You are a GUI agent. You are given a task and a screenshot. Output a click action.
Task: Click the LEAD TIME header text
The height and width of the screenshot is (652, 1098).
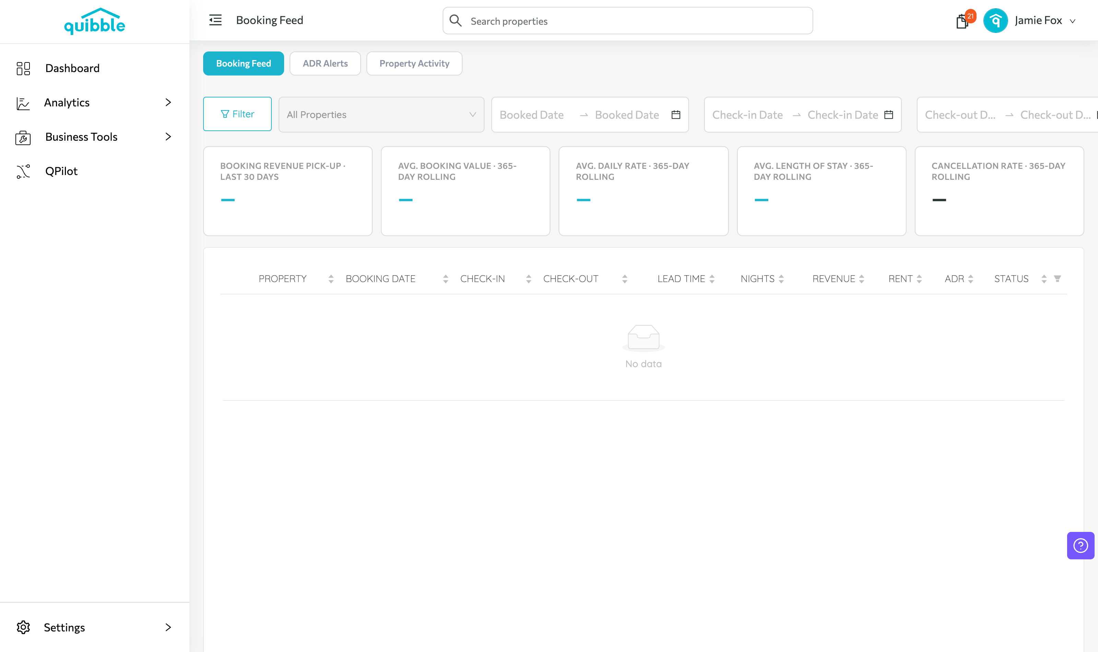(681, 279)
